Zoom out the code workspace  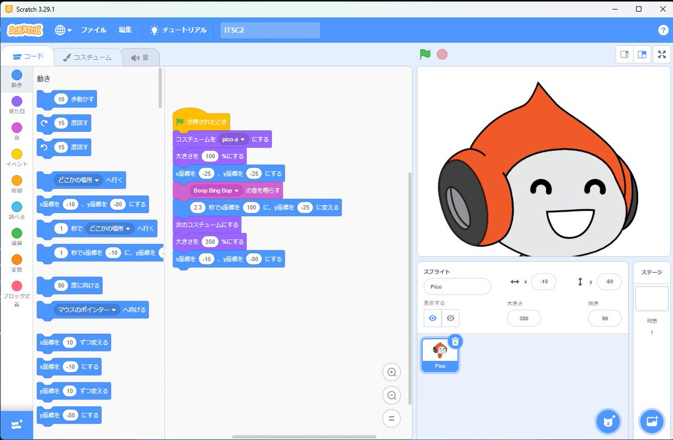pyautogui.click(x=391, y=395)
